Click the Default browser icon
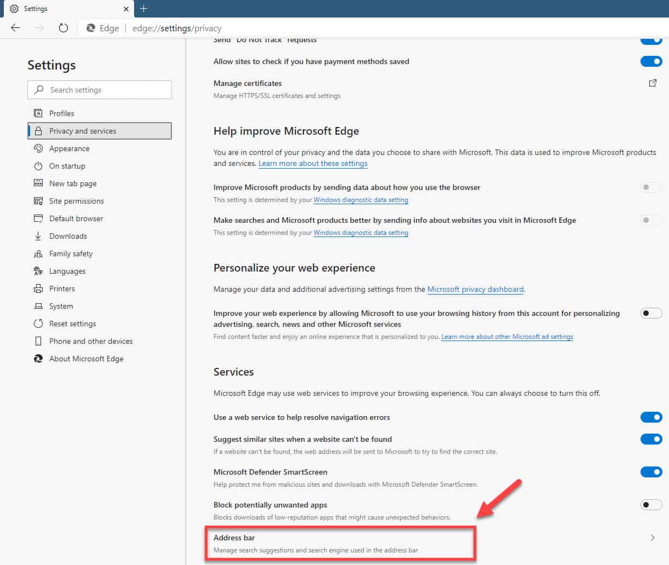Screen dimensions: 669x565 [x=38, y=218]
